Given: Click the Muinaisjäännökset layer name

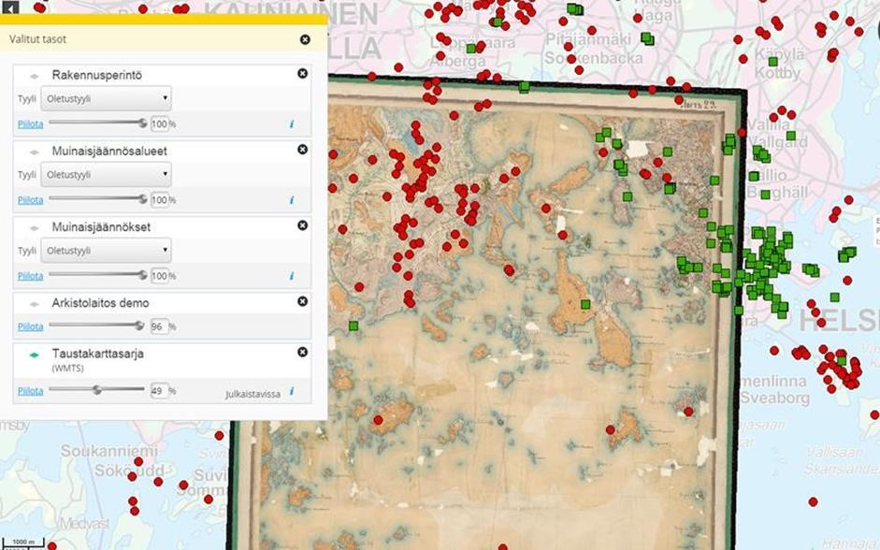Looking at the screenshot, I should [x=101, y=227].
